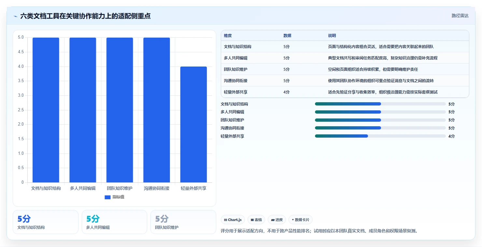Toggle the 指标值 legend swatch
The image size is (482, 247).
(107, 197)
